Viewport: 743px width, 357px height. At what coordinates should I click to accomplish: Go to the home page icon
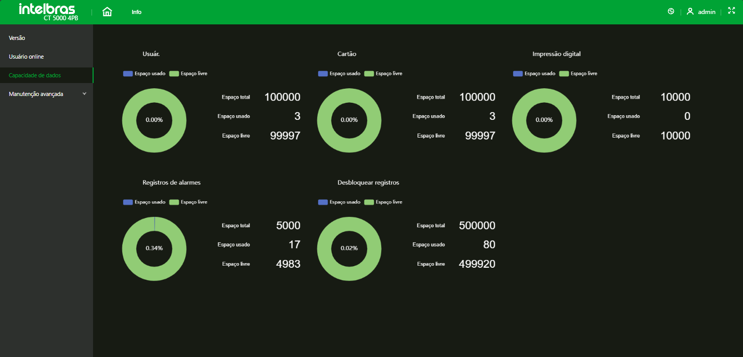[107, 12]
